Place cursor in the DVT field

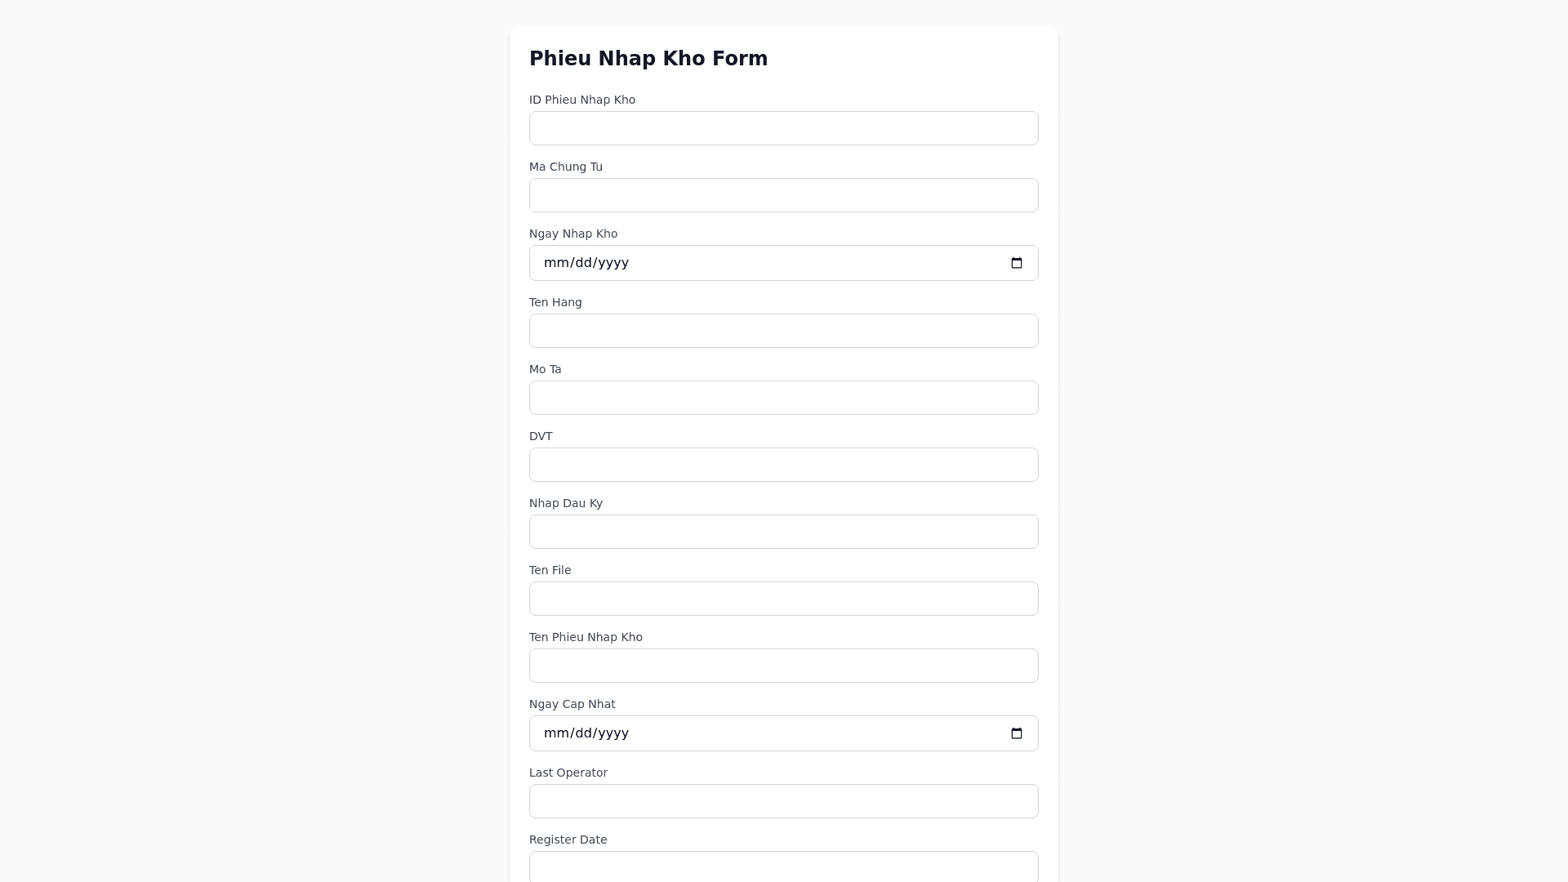[783, 465]
